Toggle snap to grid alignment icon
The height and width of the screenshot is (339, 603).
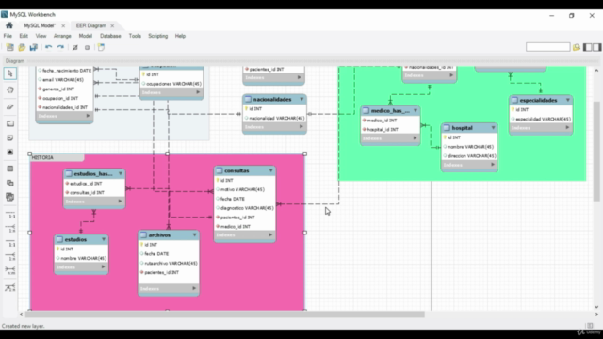point(88,47)
